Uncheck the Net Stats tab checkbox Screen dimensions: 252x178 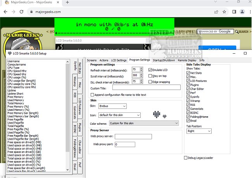(188, 73)
